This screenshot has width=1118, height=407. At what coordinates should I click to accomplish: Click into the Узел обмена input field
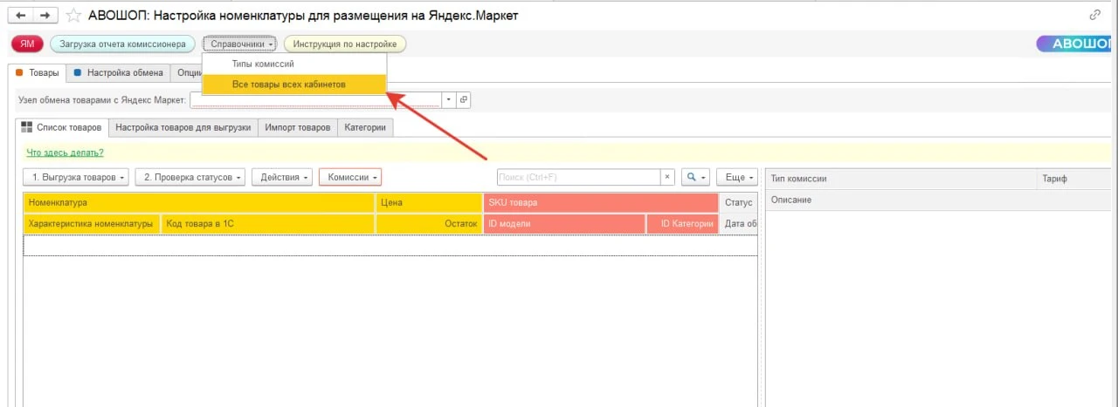tap(315, 99)
